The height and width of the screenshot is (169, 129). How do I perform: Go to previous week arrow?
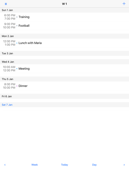click(x=5, y=165)
